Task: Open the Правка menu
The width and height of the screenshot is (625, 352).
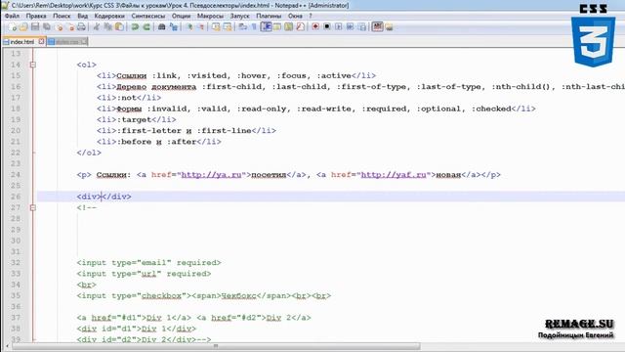Action: (x=36, y=16)
